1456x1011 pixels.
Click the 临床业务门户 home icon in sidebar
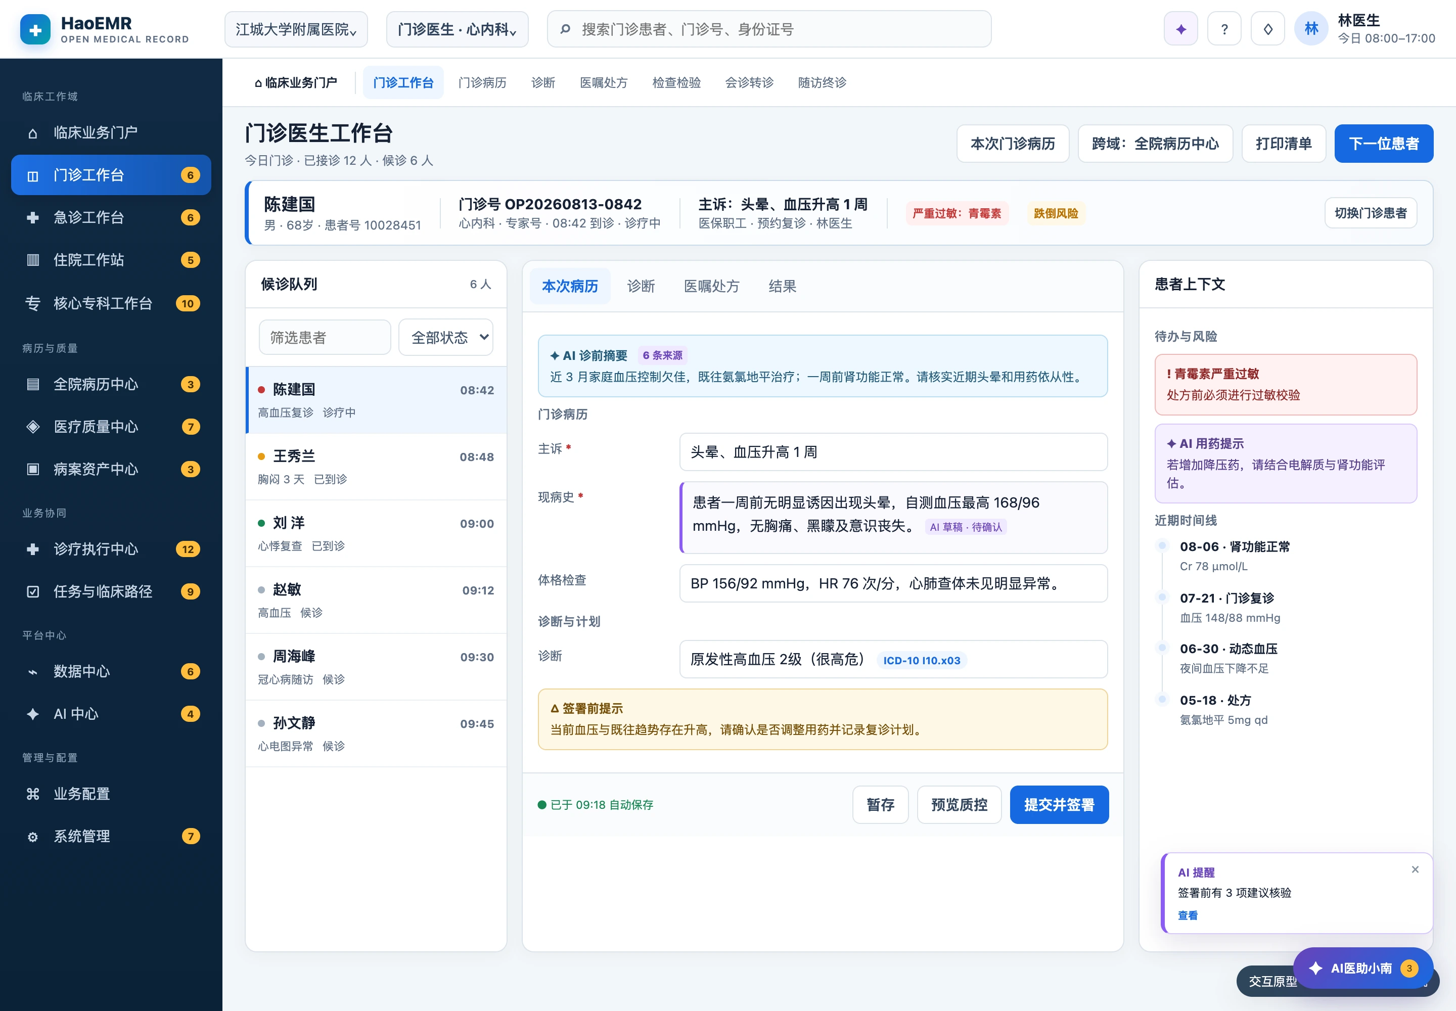point(33,133)
